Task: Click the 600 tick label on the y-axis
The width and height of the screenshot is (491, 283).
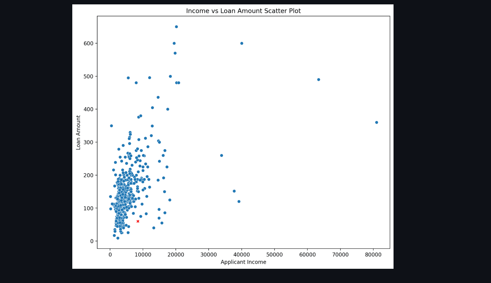Action: coord(89,43)
